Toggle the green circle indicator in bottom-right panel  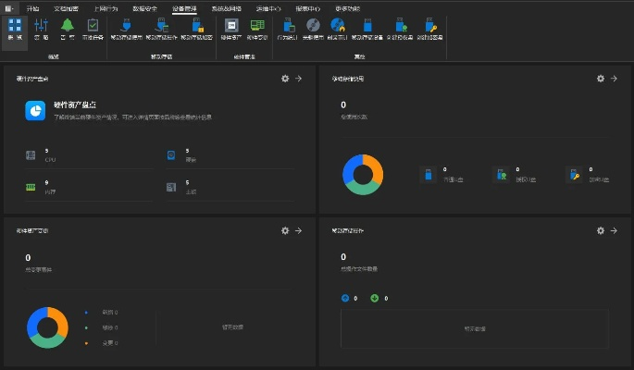point(374,298)
